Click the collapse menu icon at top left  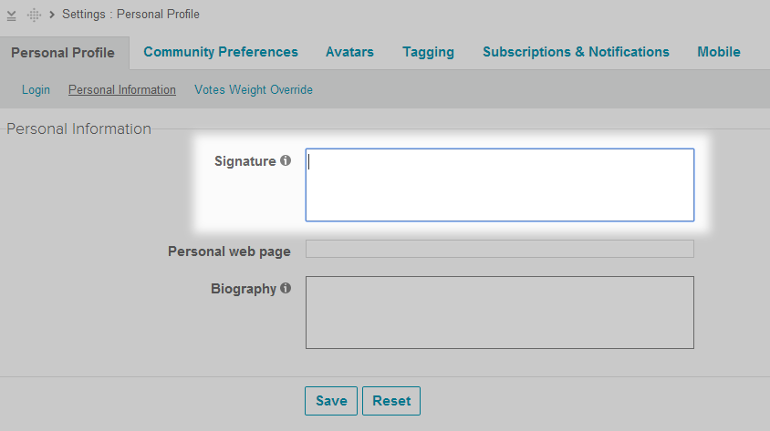tap(12, 15)
